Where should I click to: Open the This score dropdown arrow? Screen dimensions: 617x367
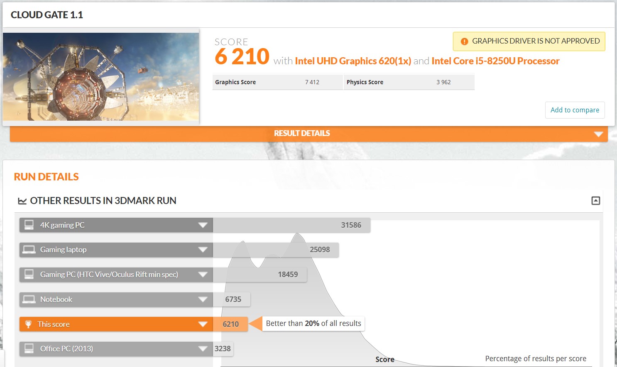[x=203, y=324]
